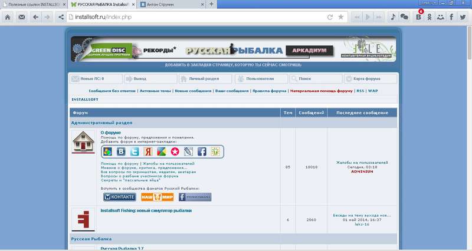Click the 'ВКОНТАКТЕ' community button
This screenshot has width=472, height=251.
click(120, 197)
